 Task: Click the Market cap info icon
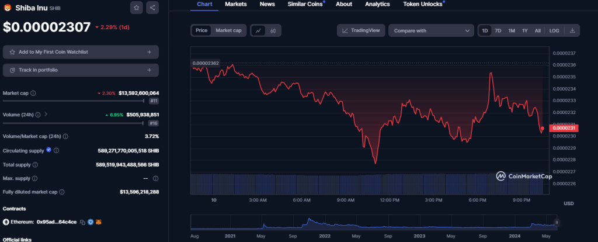(33, 93)
